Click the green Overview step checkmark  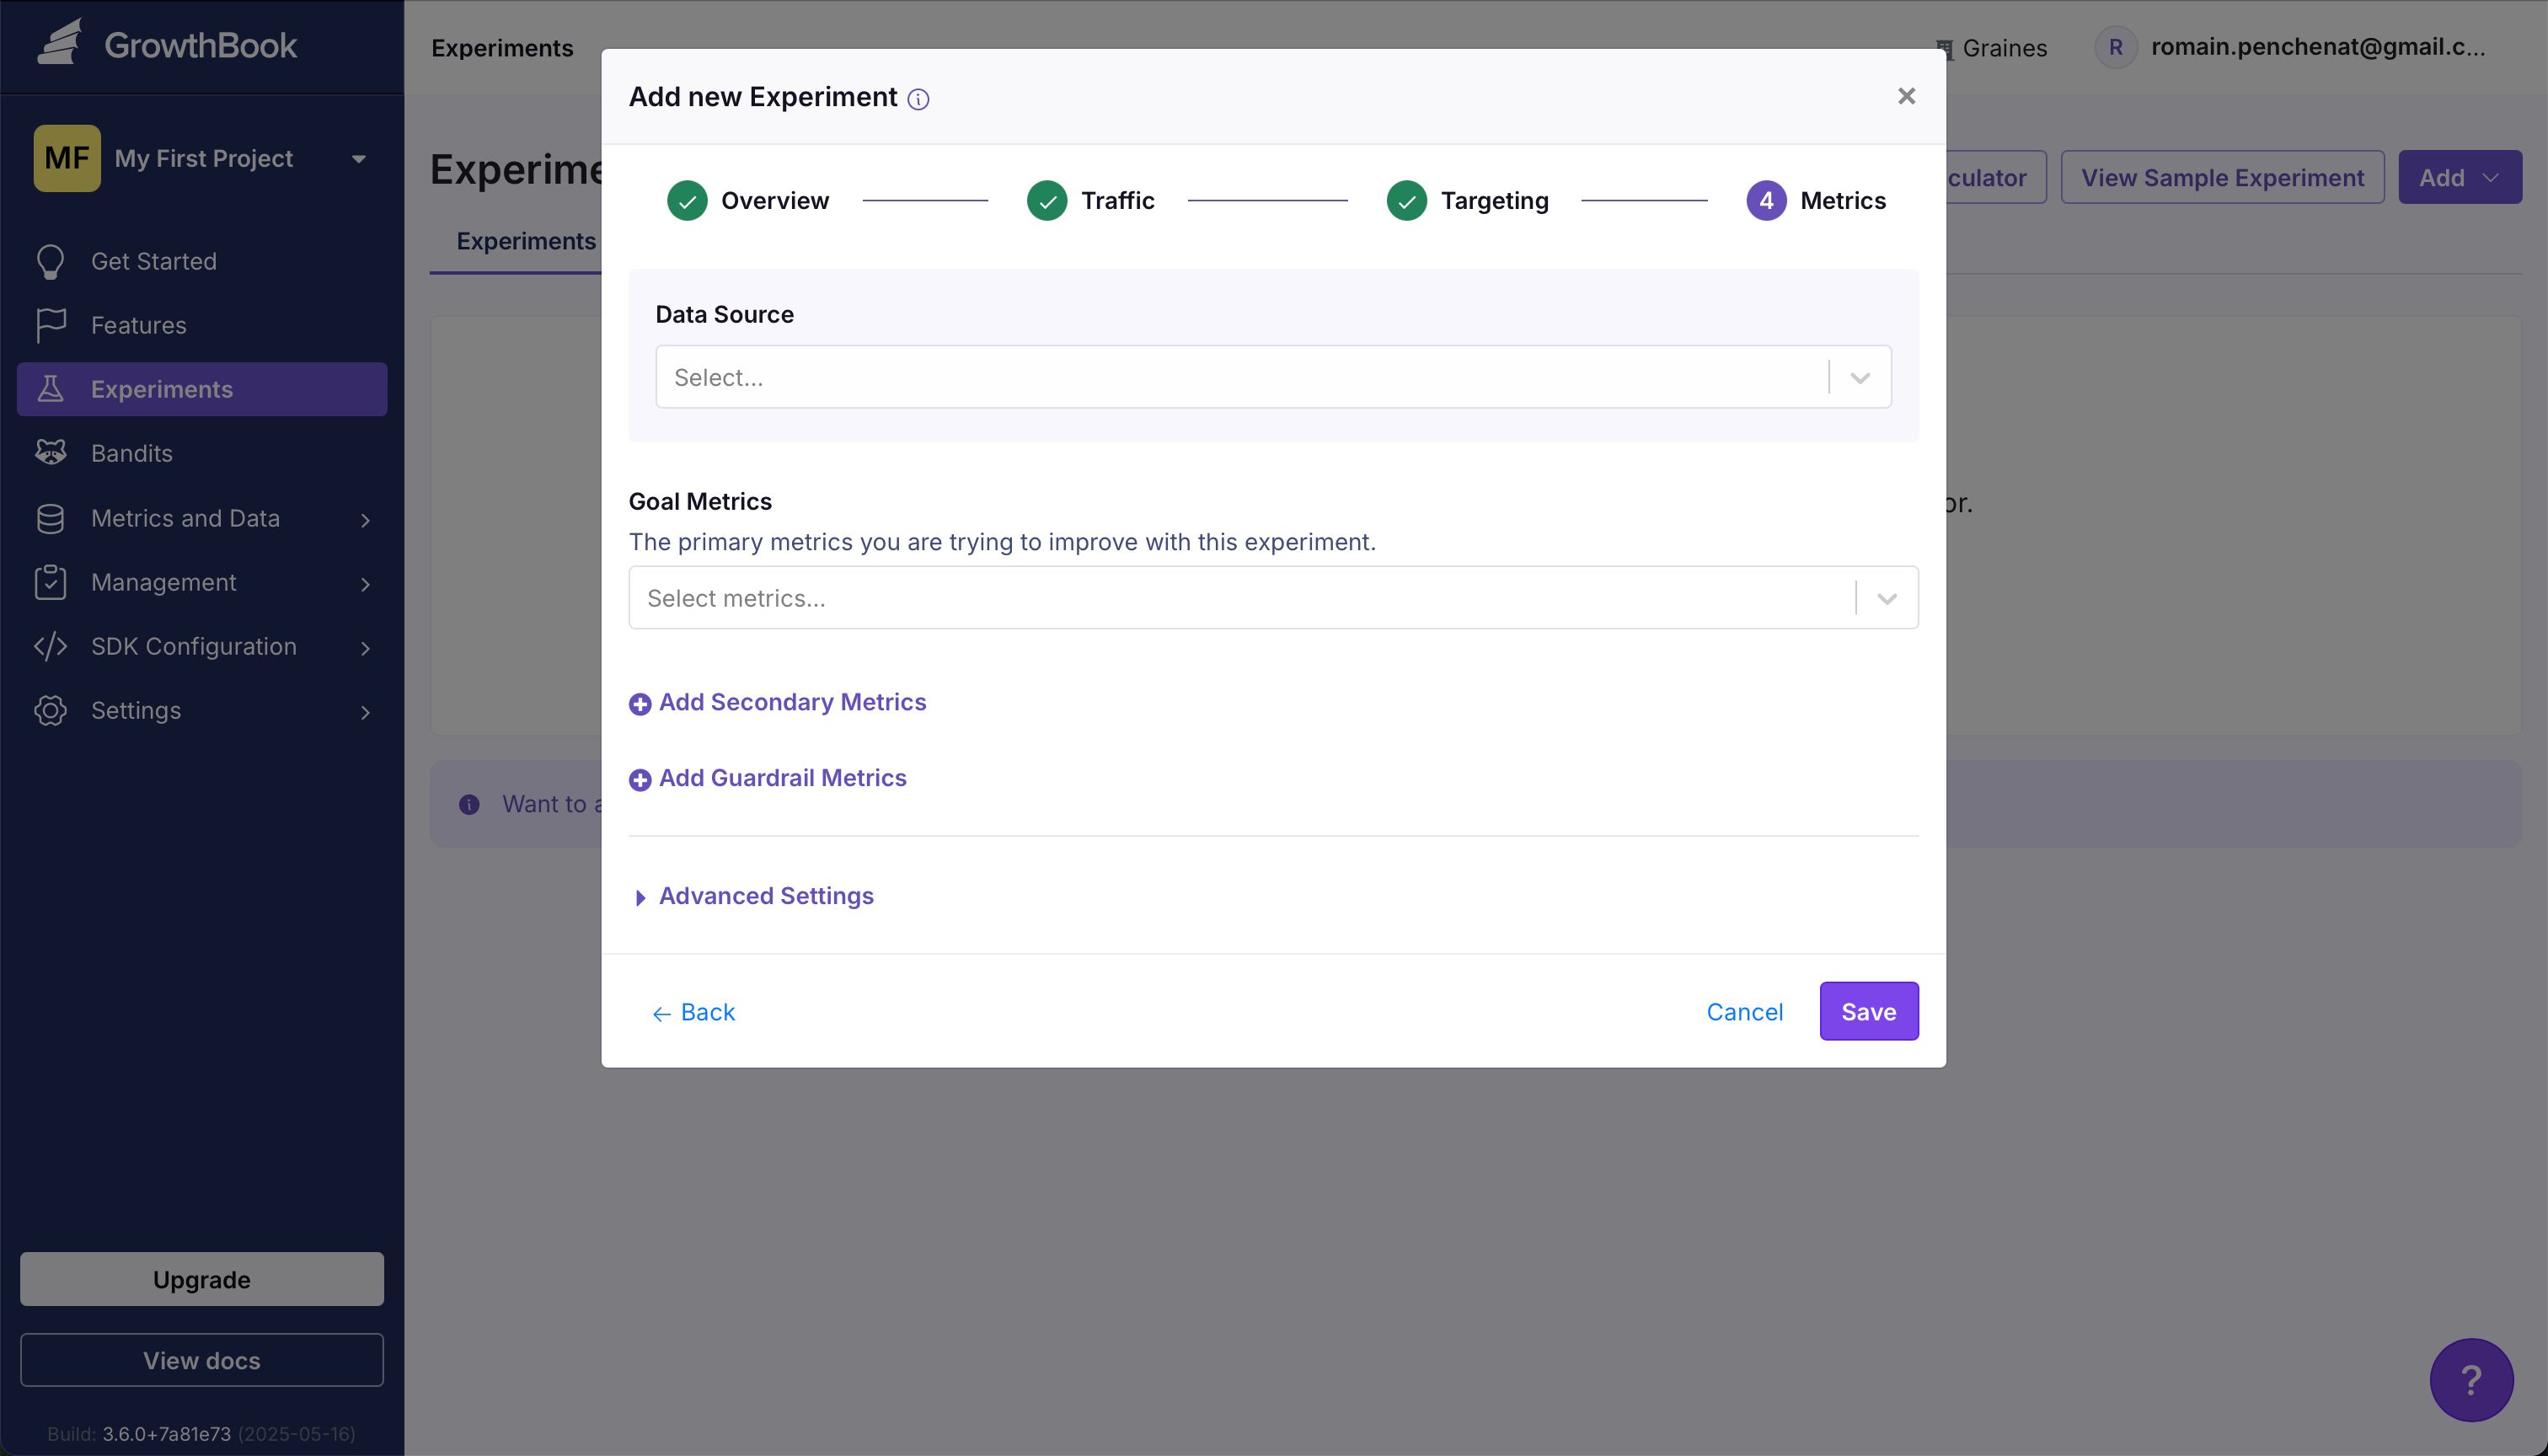click(x=687, y=201)
